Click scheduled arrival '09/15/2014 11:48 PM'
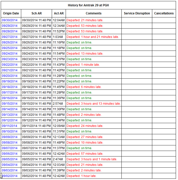 36,104
